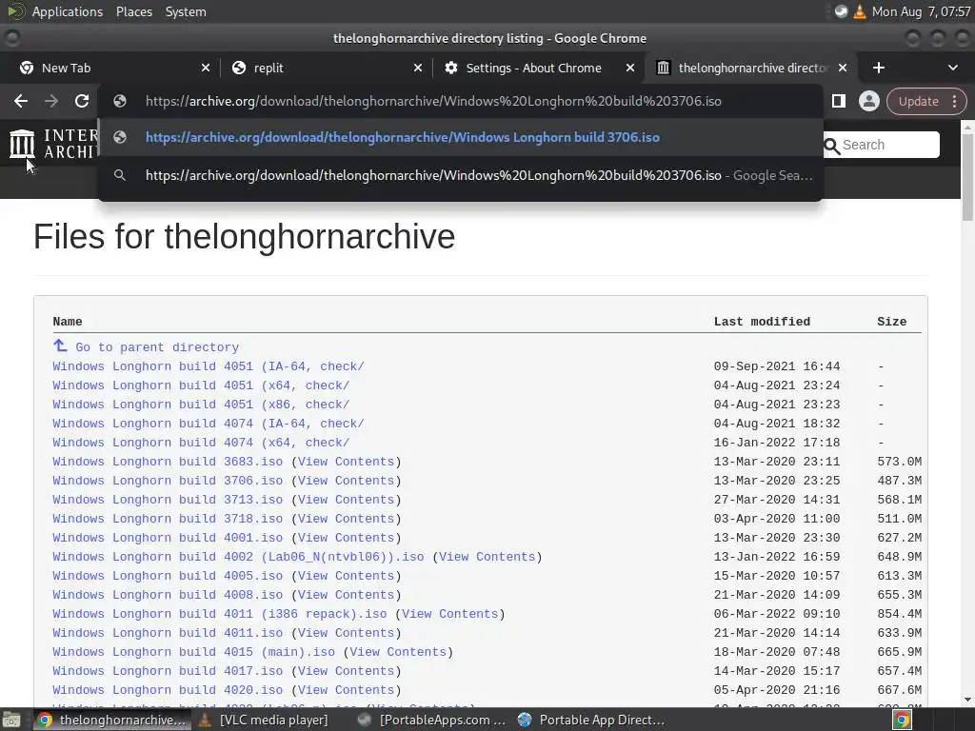View Contents of build 4005.iso

(346, 576)
